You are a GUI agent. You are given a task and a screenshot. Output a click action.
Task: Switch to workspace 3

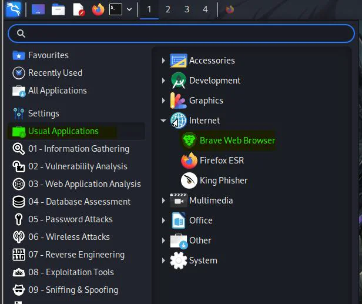[x=187, y=9]
